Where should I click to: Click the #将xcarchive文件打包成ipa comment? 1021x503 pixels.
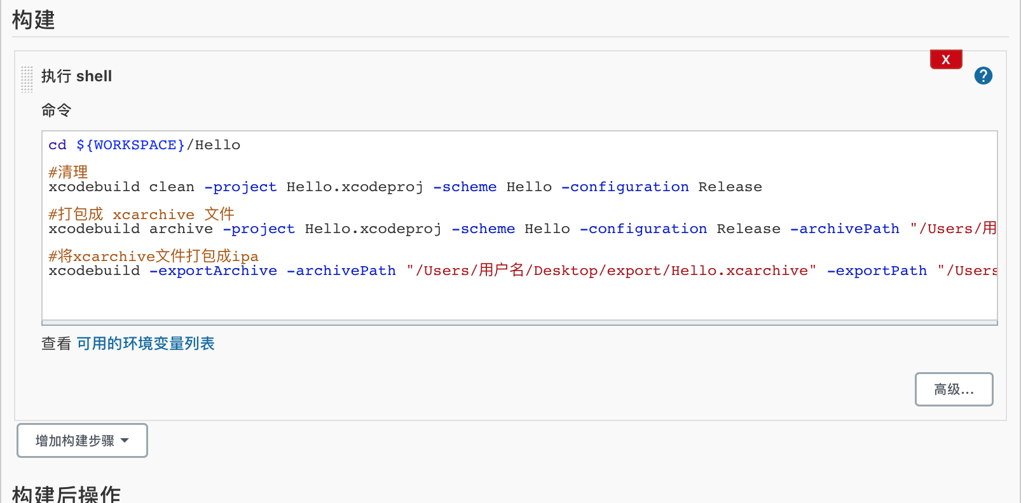153,256
